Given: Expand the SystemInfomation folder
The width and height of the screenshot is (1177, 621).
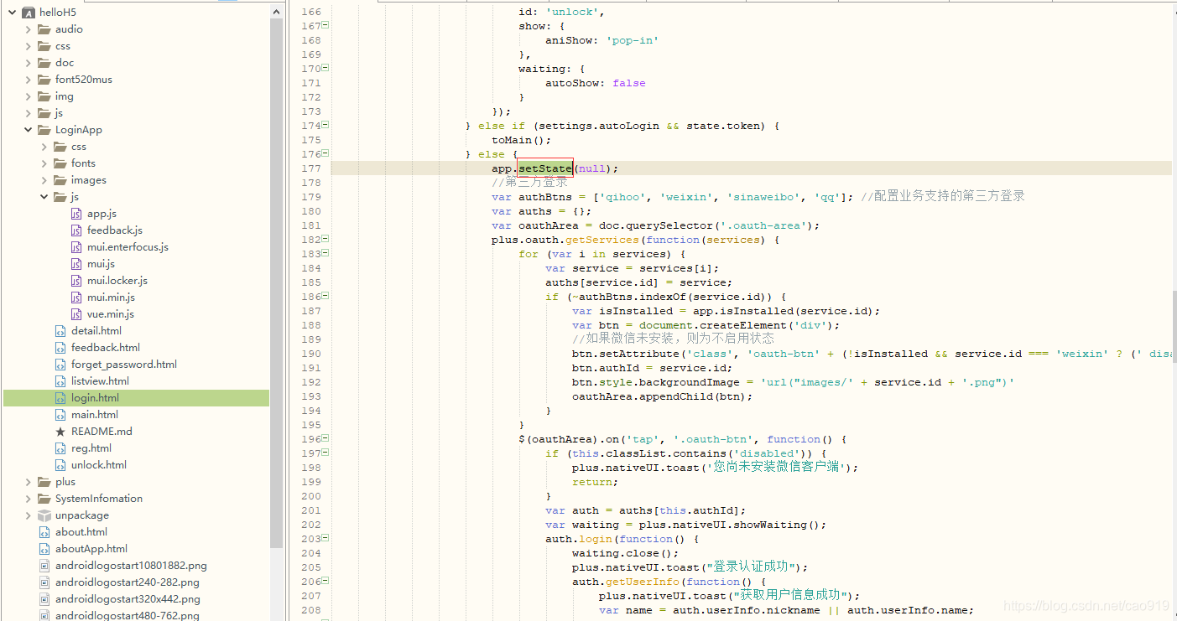Looking at the screenshot, I should coord(28,499).
